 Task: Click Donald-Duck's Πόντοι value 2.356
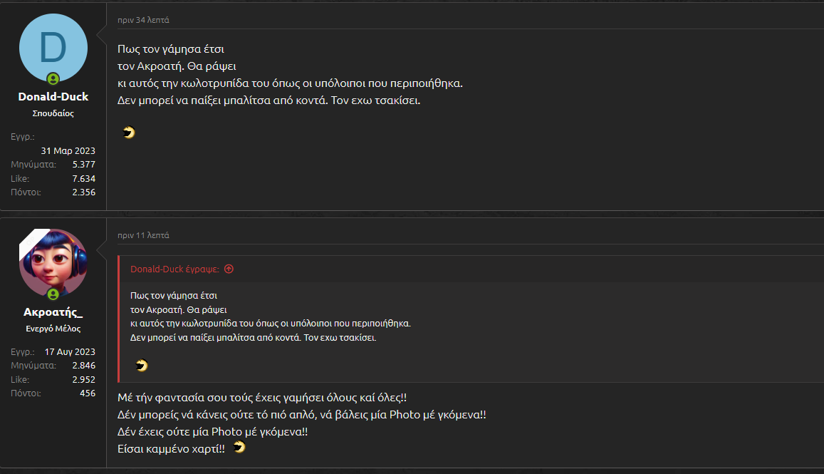(83, 192)
